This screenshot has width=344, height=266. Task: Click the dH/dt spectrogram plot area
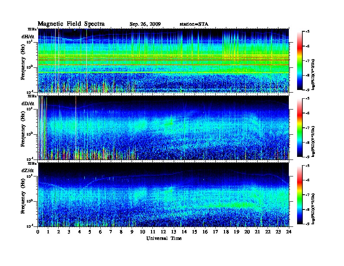point(163,60)
